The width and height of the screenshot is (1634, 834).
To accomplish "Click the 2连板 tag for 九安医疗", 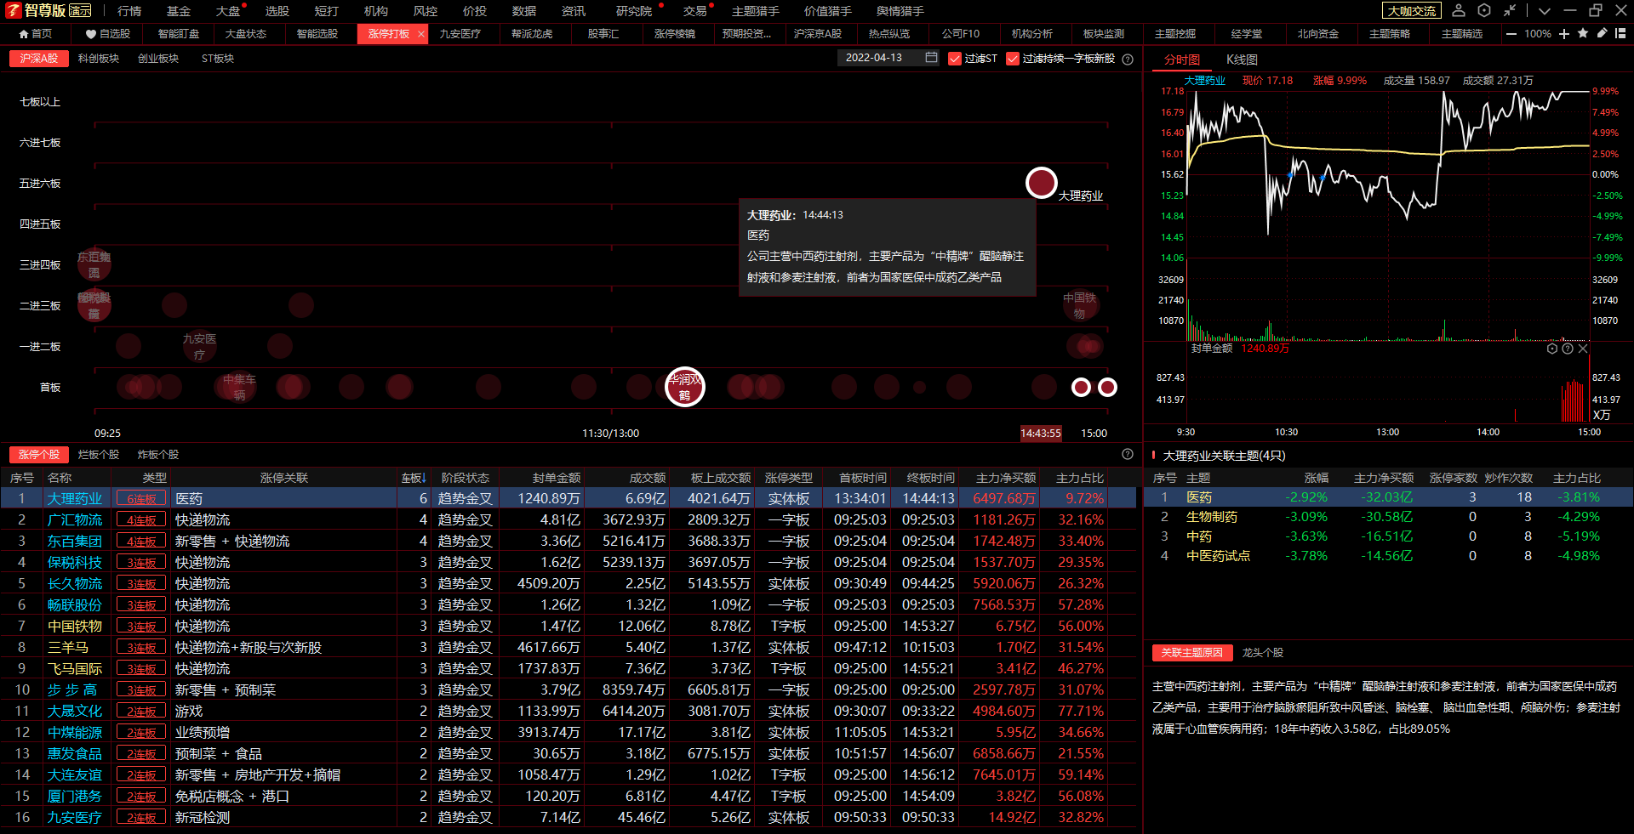I will click(x=141, y=818).
